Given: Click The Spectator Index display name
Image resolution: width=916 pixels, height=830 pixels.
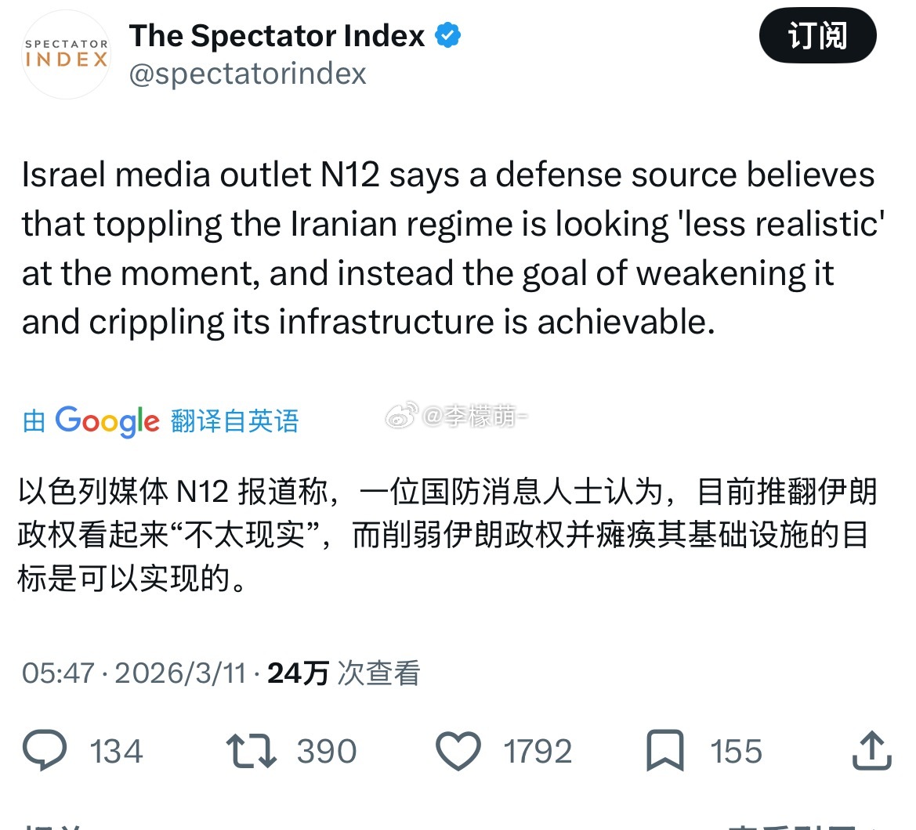Looking at the screenshot, I should (277, 36).
